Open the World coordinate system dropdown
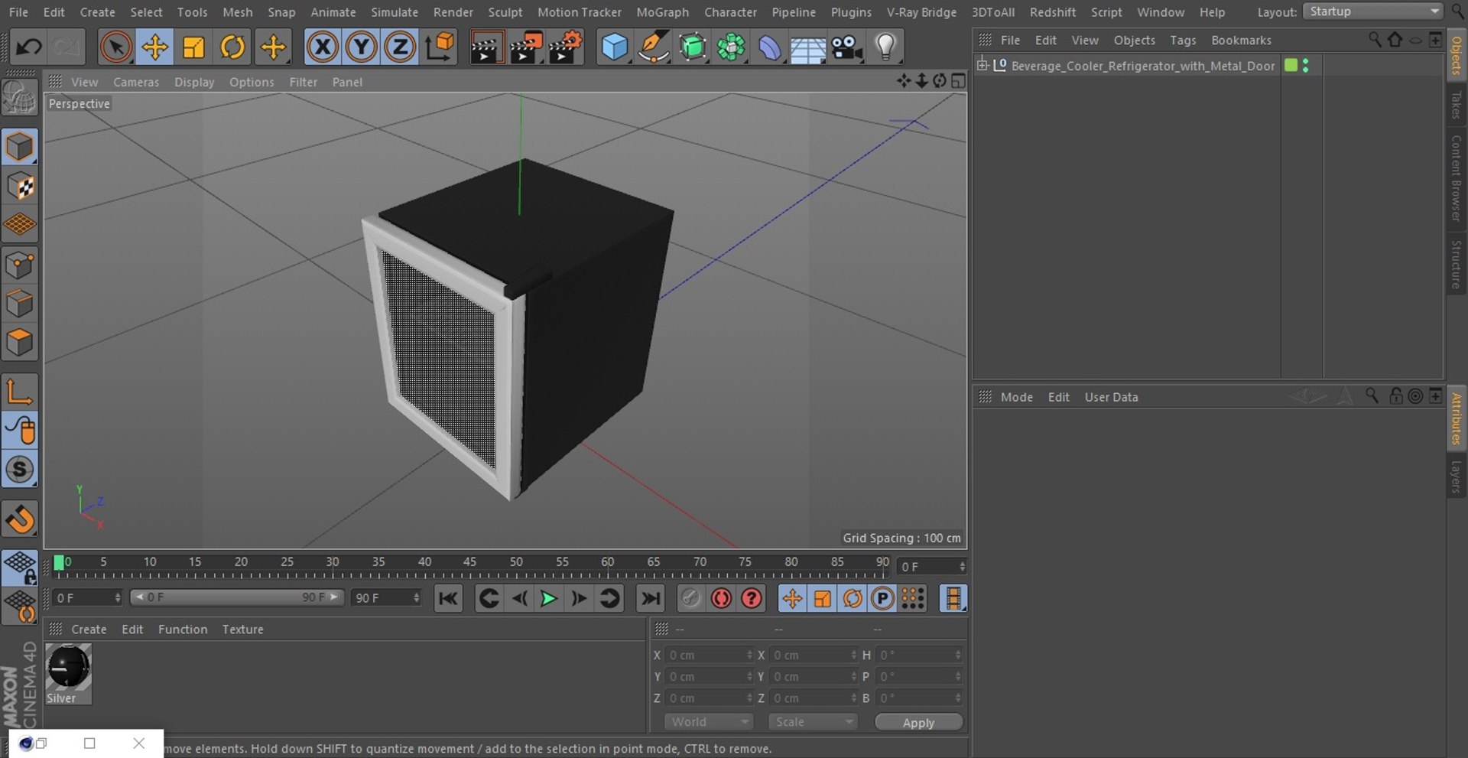 709,722
